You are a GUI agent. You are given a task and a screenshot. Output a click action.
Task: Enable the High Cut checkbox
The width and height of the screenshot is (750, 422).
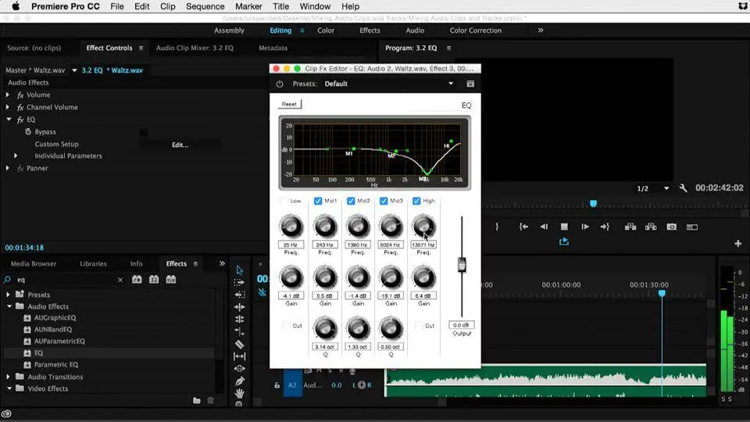[419, 326]
